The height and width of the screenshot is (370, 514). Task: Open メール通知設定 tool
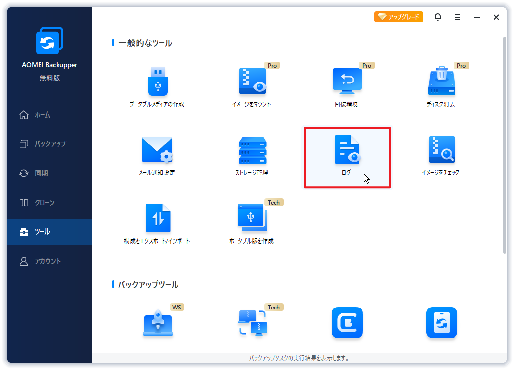(x=158, y=156)
